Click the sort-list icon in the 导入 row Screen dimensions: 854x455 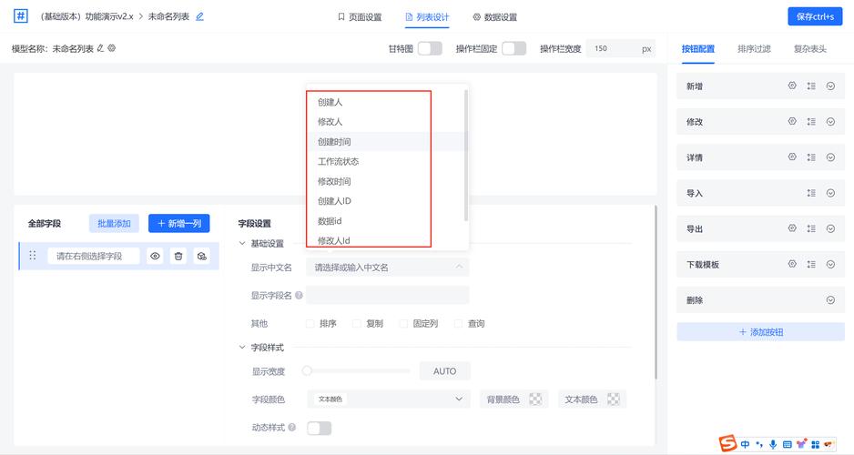811,193
